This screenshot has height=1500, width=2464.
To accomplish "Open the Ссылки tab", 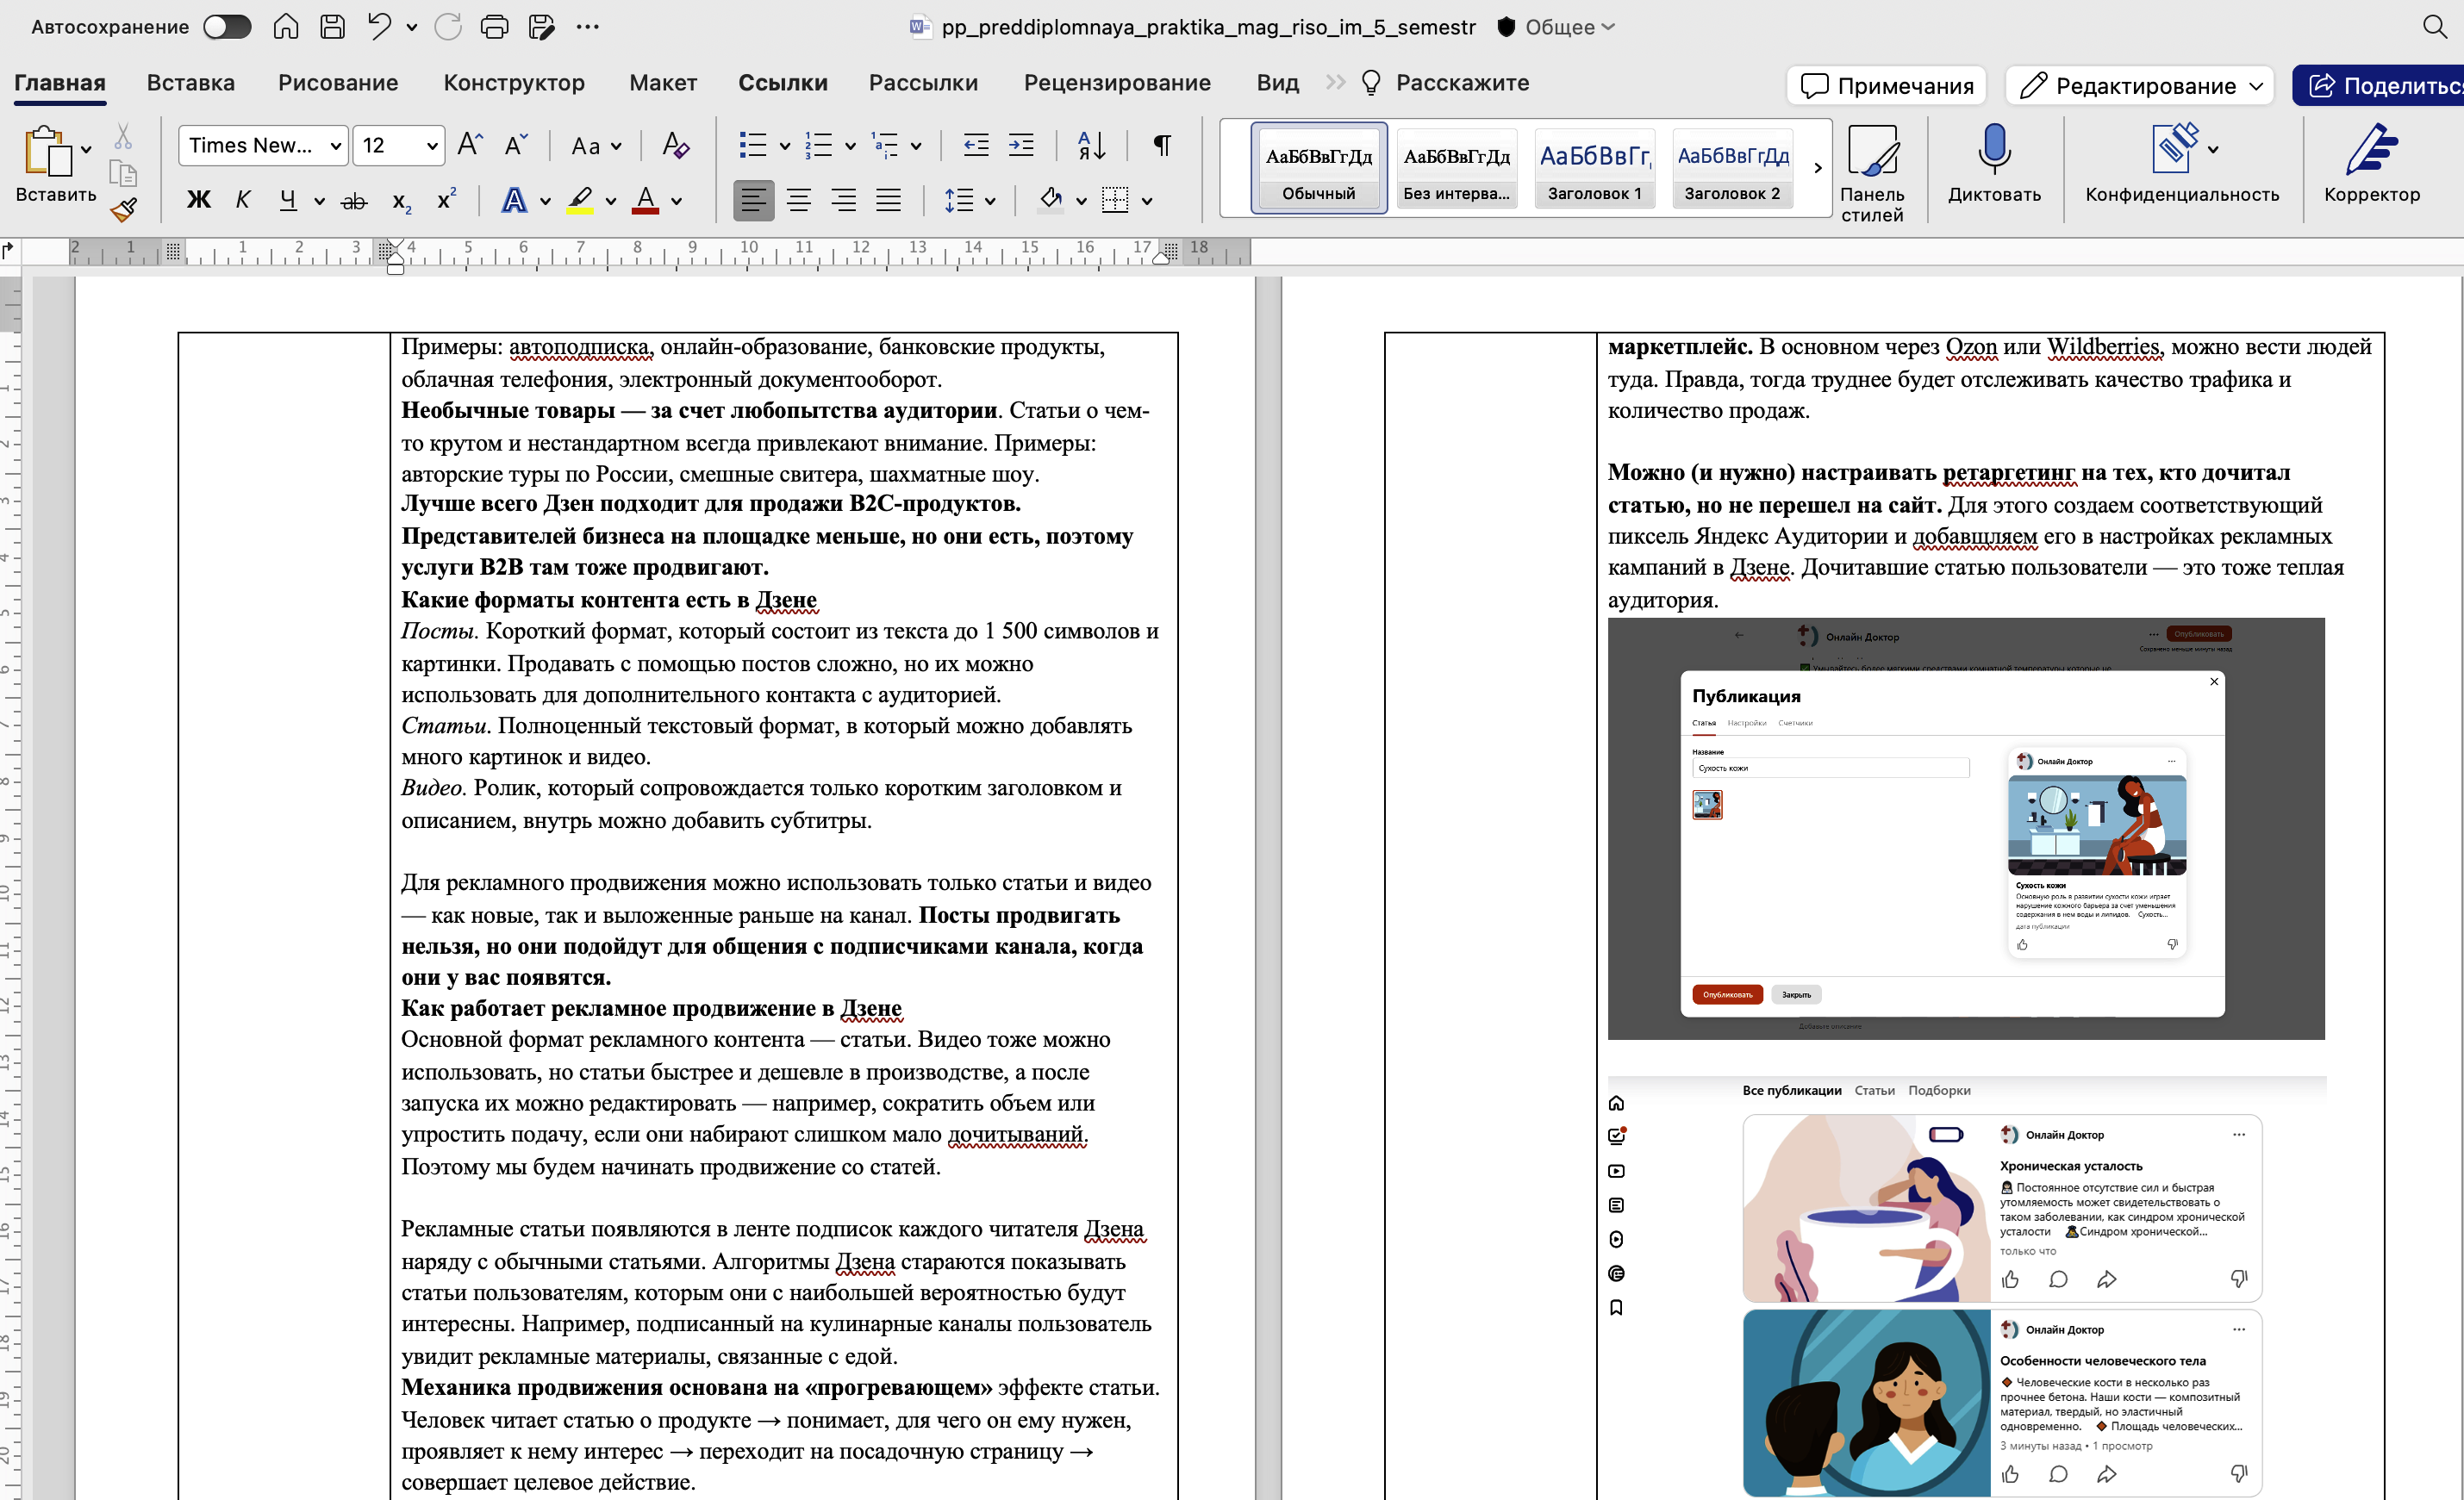I will click(783, 83).
